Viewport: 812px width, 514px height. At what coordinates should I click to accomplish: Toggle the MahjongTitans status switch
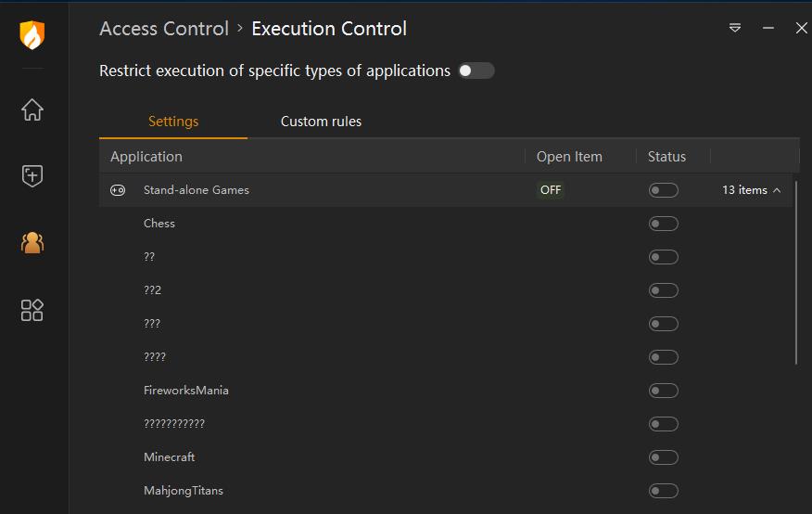(x=664, y=491)
